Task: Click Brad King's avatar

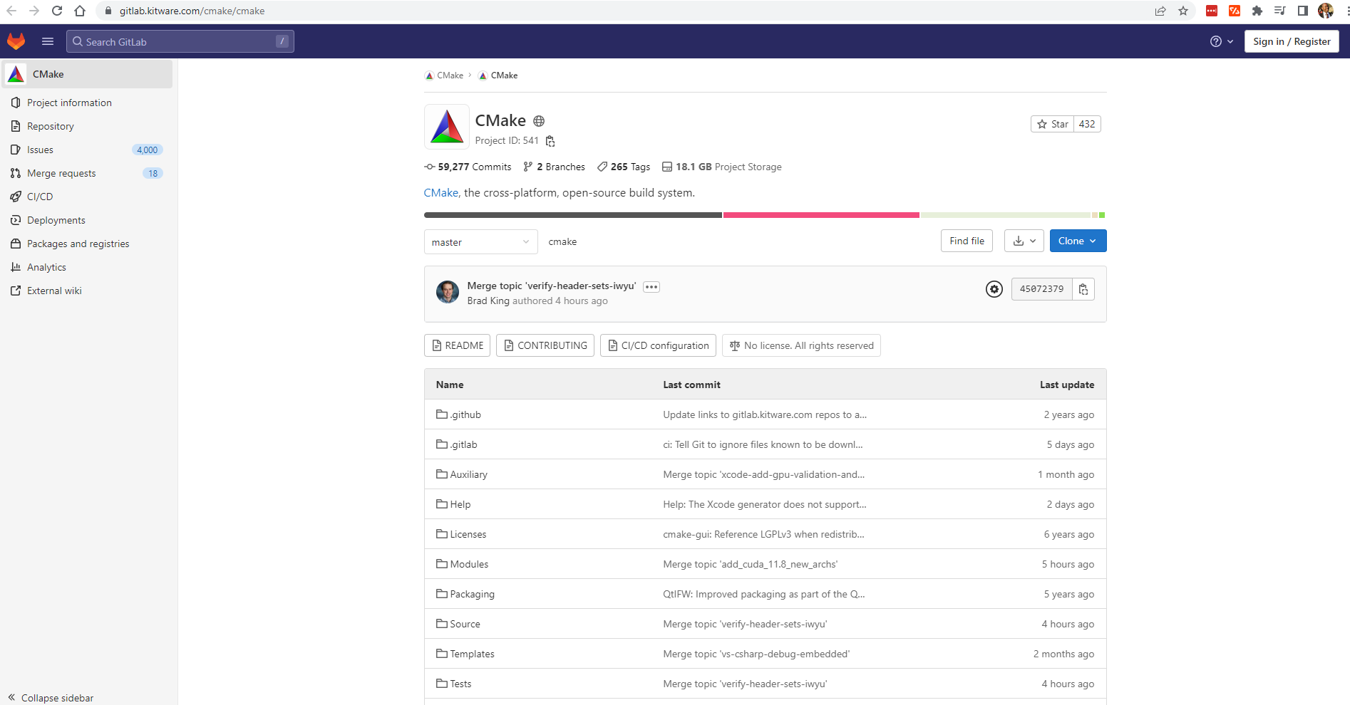Action: [448, 292]
